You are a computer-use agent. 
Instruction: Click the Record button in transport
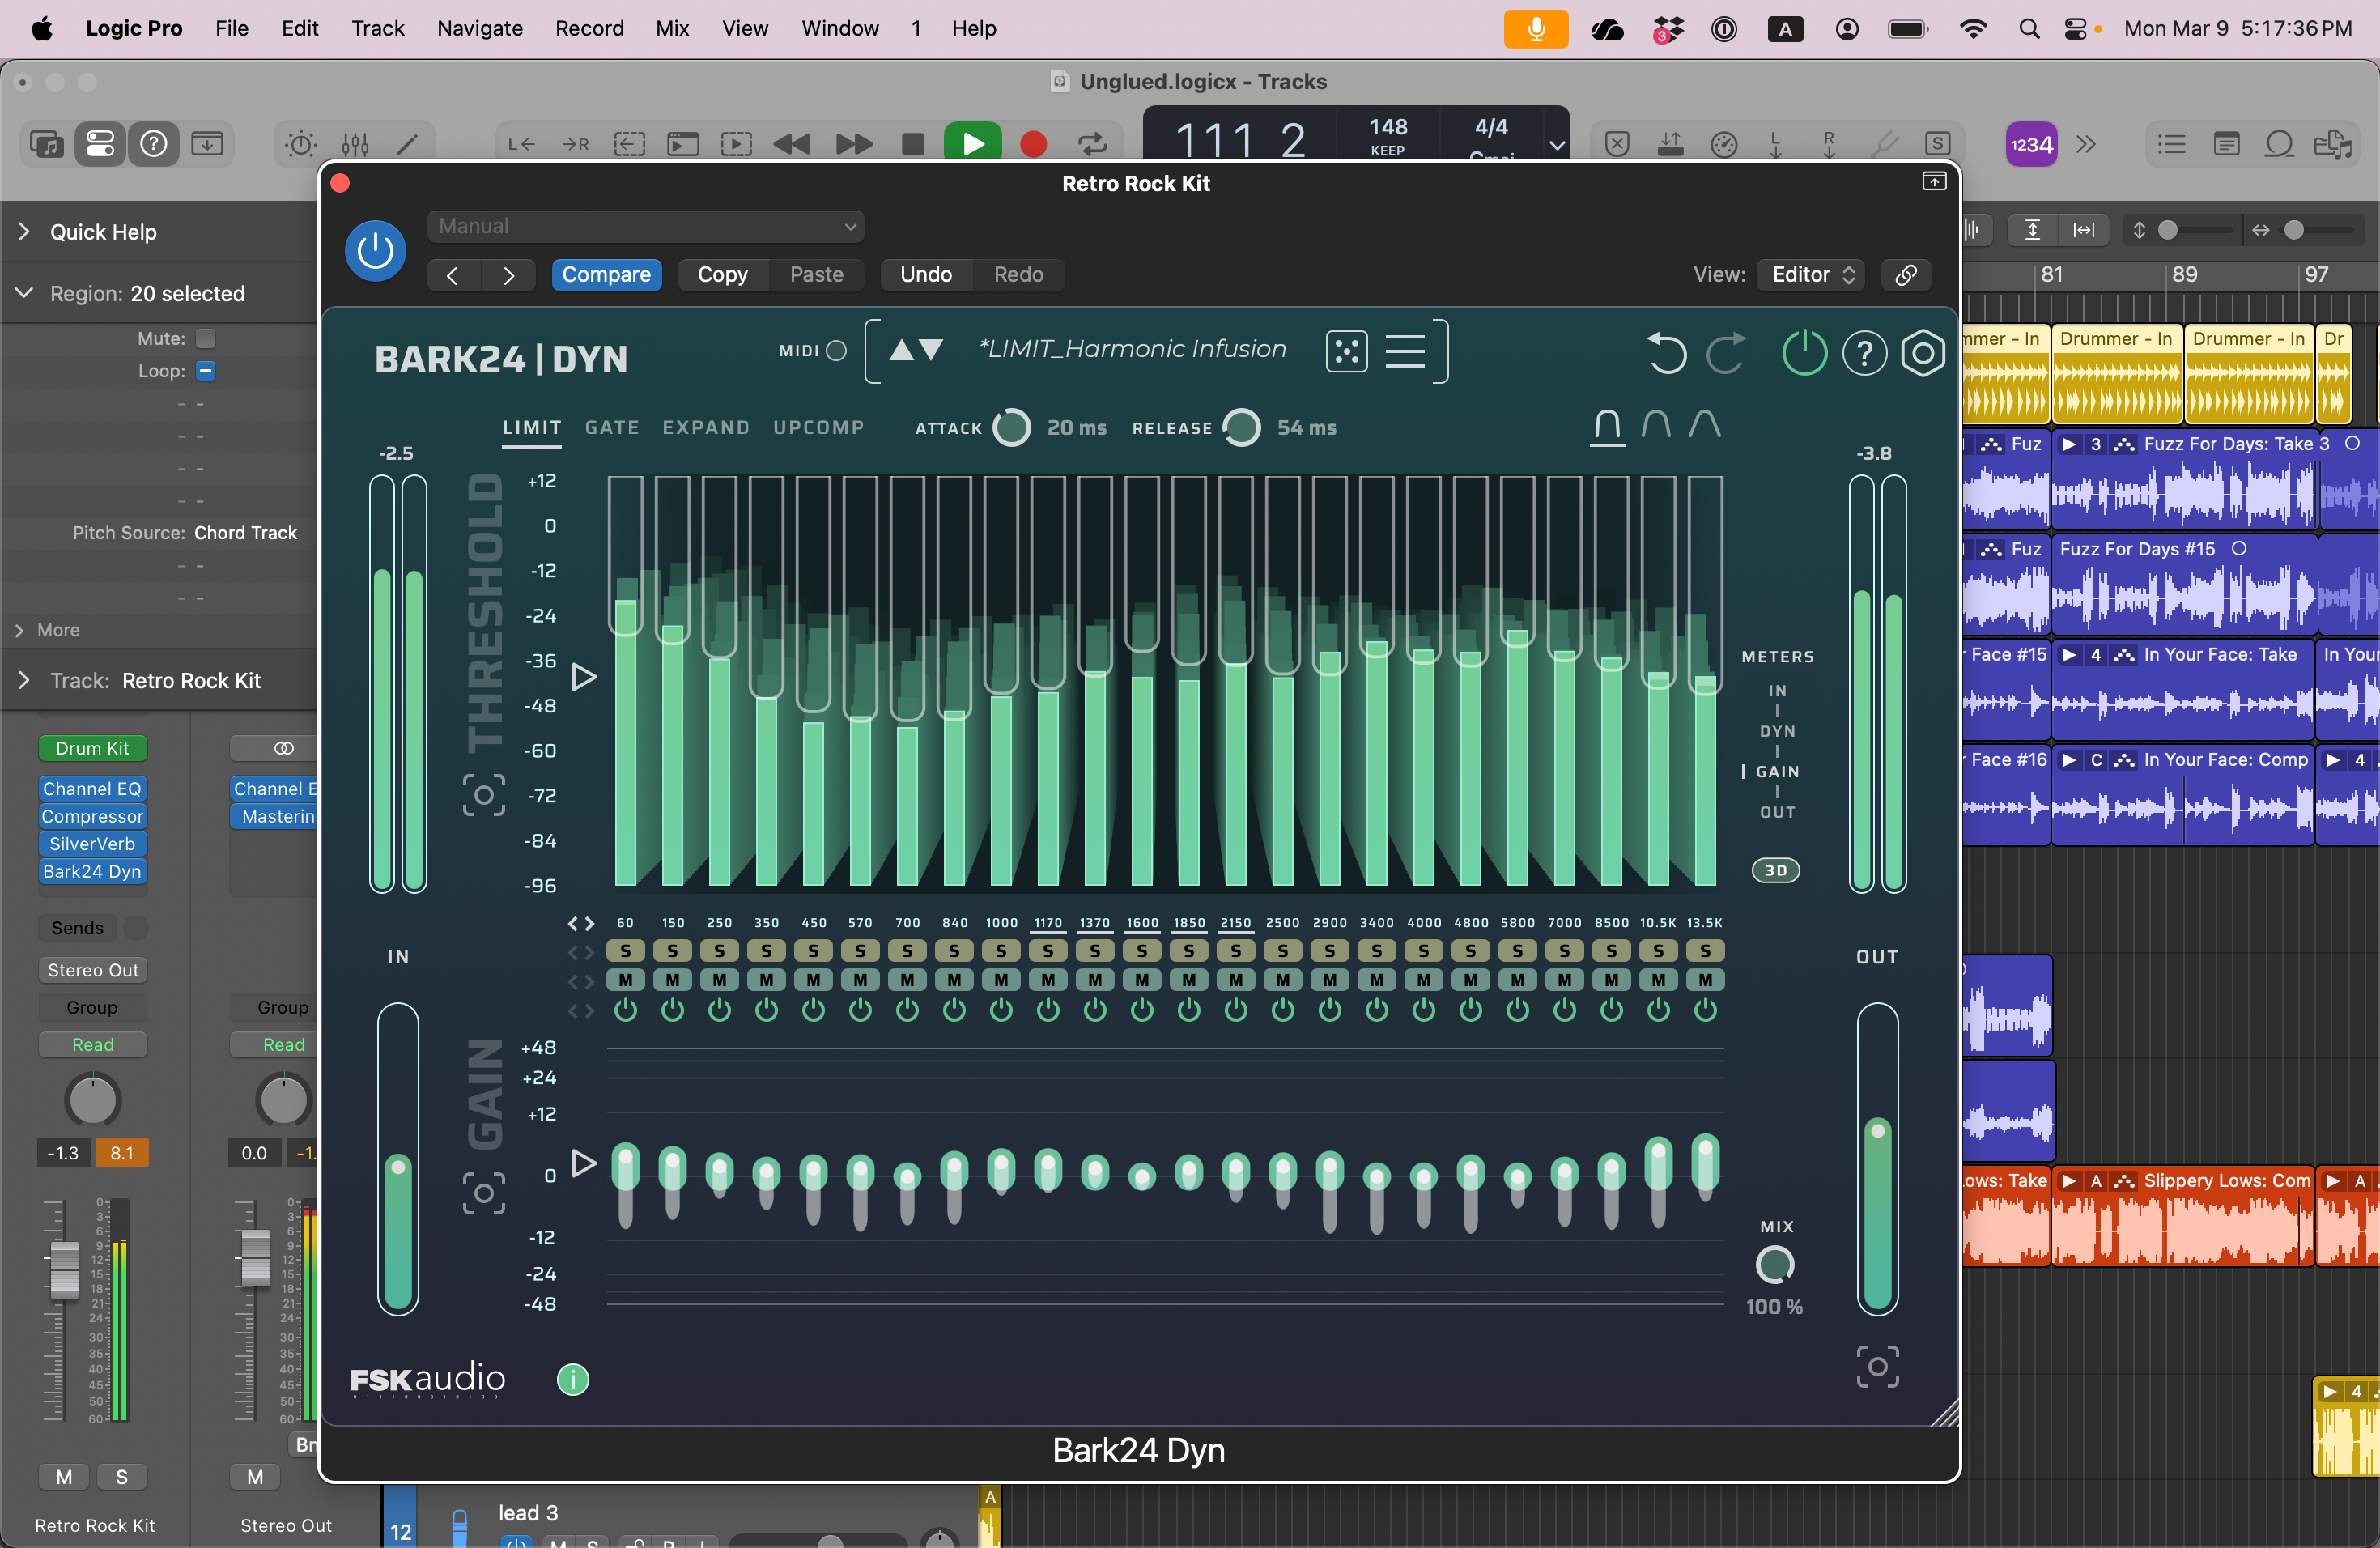click(x=1033, y=144)
